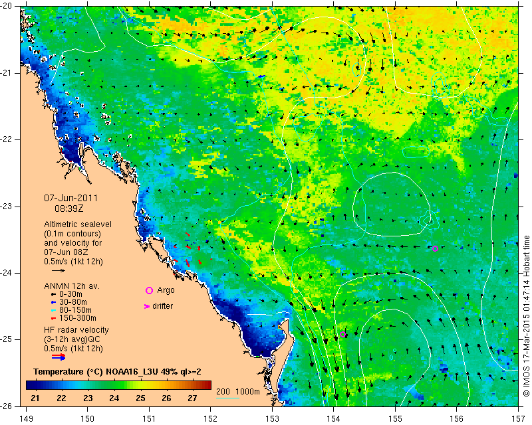Click the cyan 80-150m legend arrow
The image size is (532, 425).
click(x=54, y=310)
